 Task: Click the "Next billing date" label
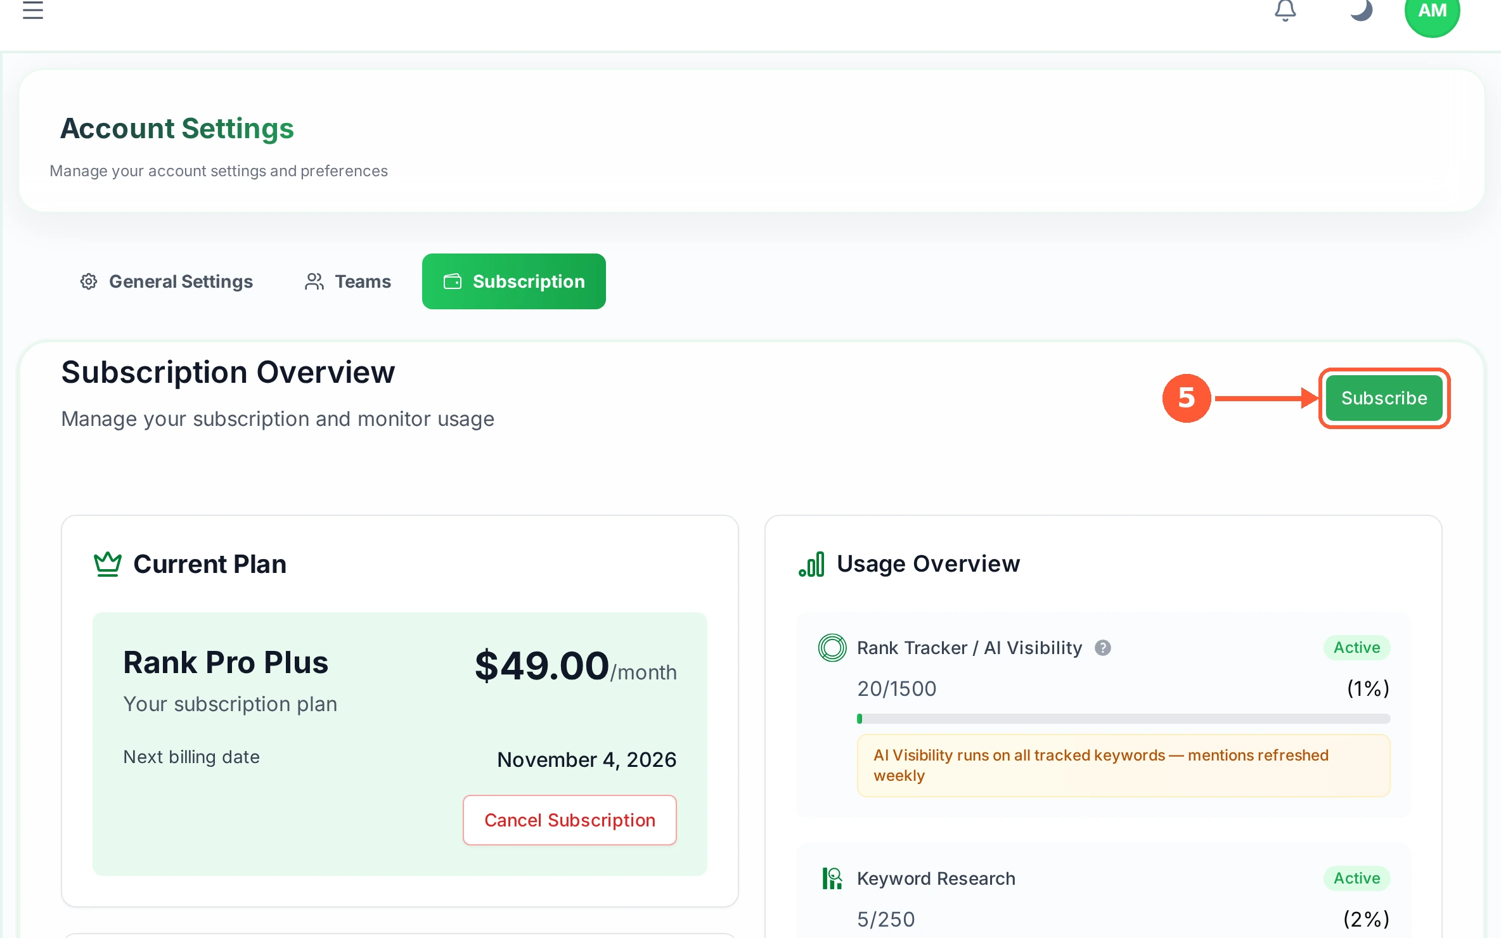191,757
